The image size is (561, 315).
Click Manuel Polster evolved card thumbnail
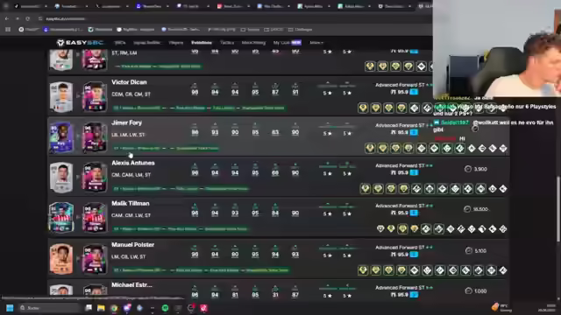95,259
